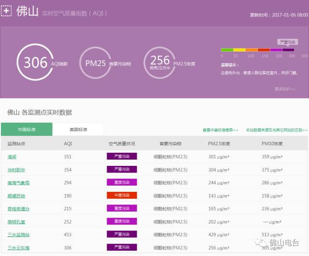The image size is (309, 256).
Task: Open the 三水监测站 station link
Action: click(x=18, y=235)
